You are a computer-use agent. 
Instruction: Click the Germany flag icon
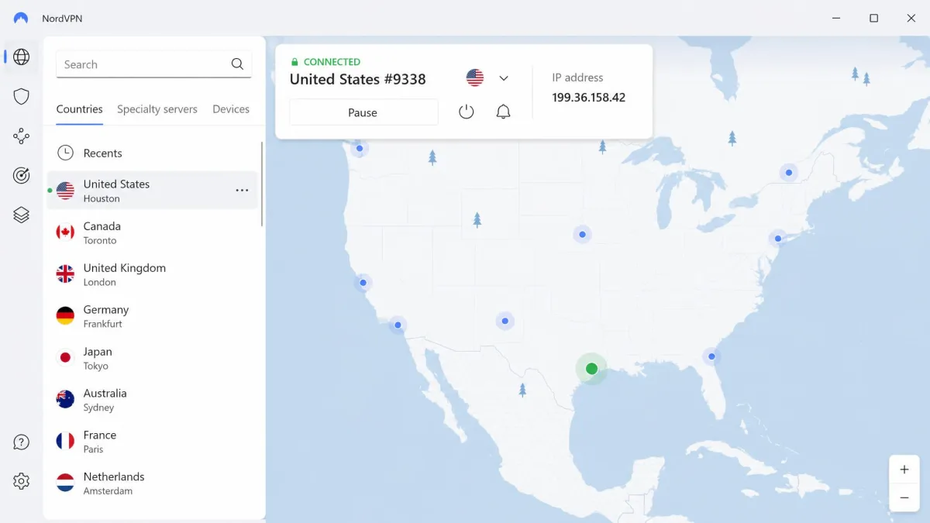[x=66, y=315]
